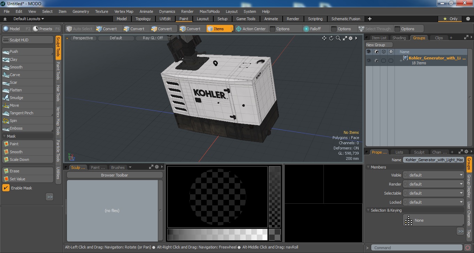Screen dimensions: 474x253
Task: Toggle the Only star button
Action: 450,19
